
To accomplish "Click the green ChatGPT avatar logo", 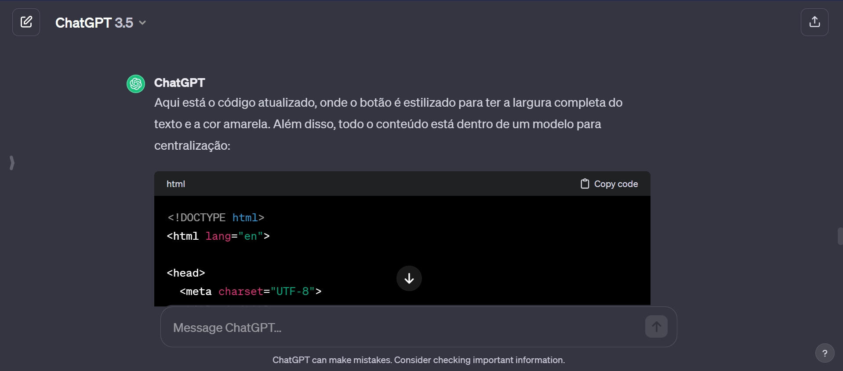I will [x=136, y=83].
